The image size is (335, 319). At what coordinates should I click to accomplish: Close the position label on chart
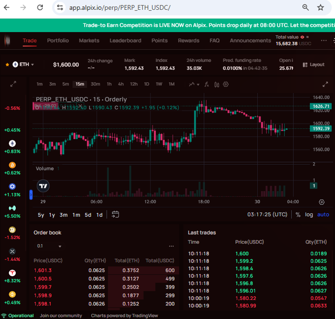pyautogui.click(x=80, y=106)
